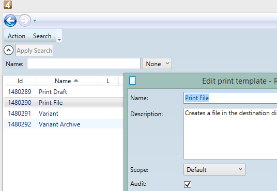The height and width of the screenshot is (191, 277).
Task: Select the Print File row in list
Action: click(x=64, y=103)
